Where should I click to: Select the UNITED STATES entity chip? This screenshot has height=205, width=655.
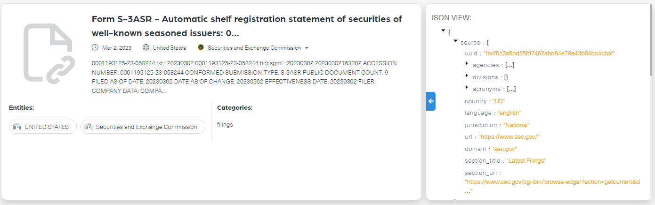pos(43,127)
